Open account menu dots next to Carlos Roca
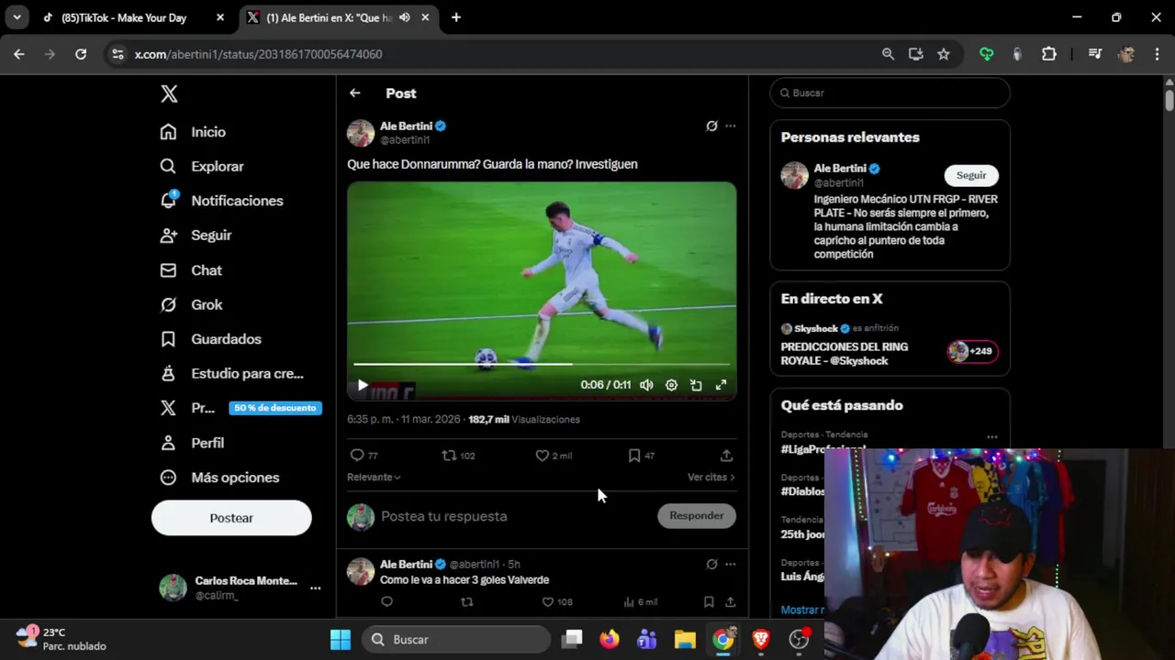The height and width of the screenshot is (660, 1175). (315, 588)
